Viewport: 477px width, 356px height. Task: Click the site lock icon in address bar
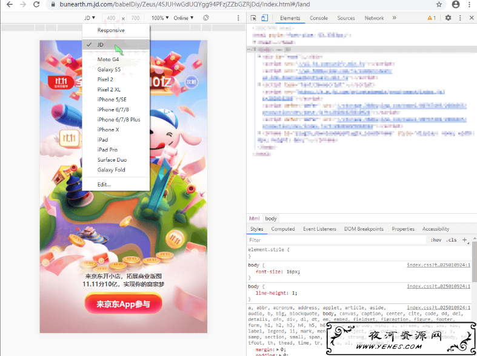click(53, 5)
